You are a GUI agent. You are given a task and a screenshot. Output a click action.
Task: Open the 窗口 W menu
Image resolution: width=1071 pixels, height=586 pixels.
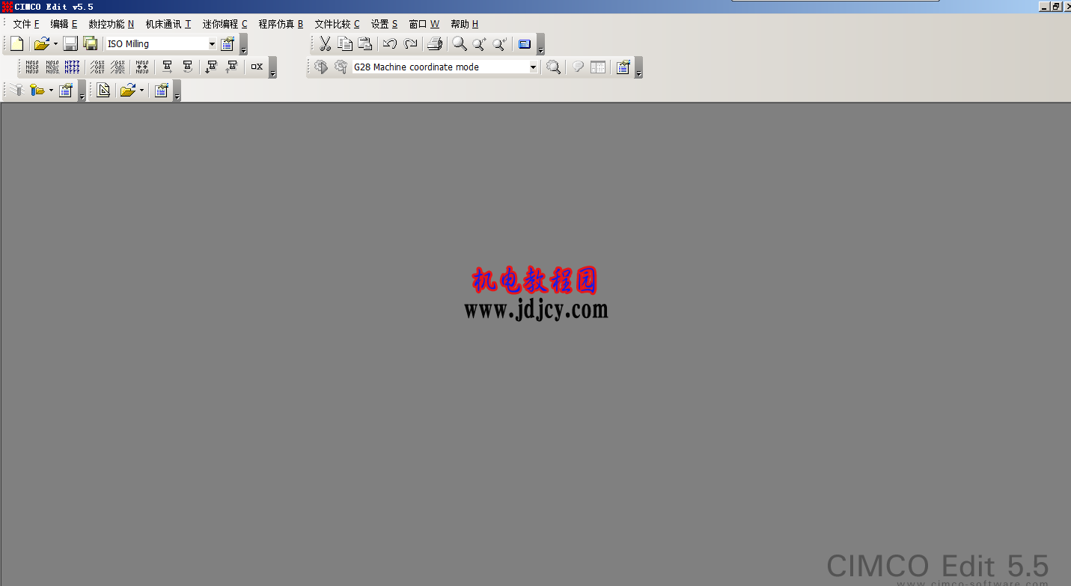(x=424, y=24)
